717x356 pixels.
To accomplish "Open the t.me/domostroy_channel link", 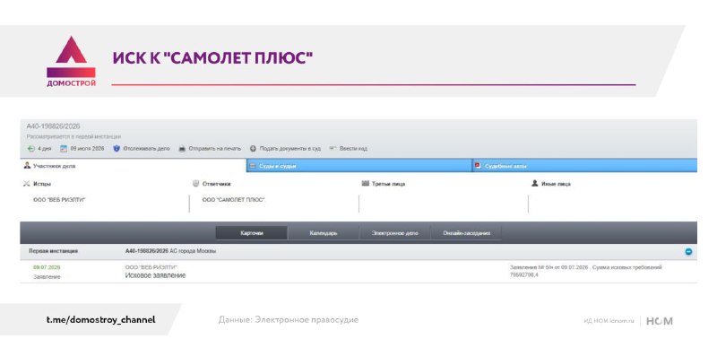I will pyautogui.click(x=100, y=320).
